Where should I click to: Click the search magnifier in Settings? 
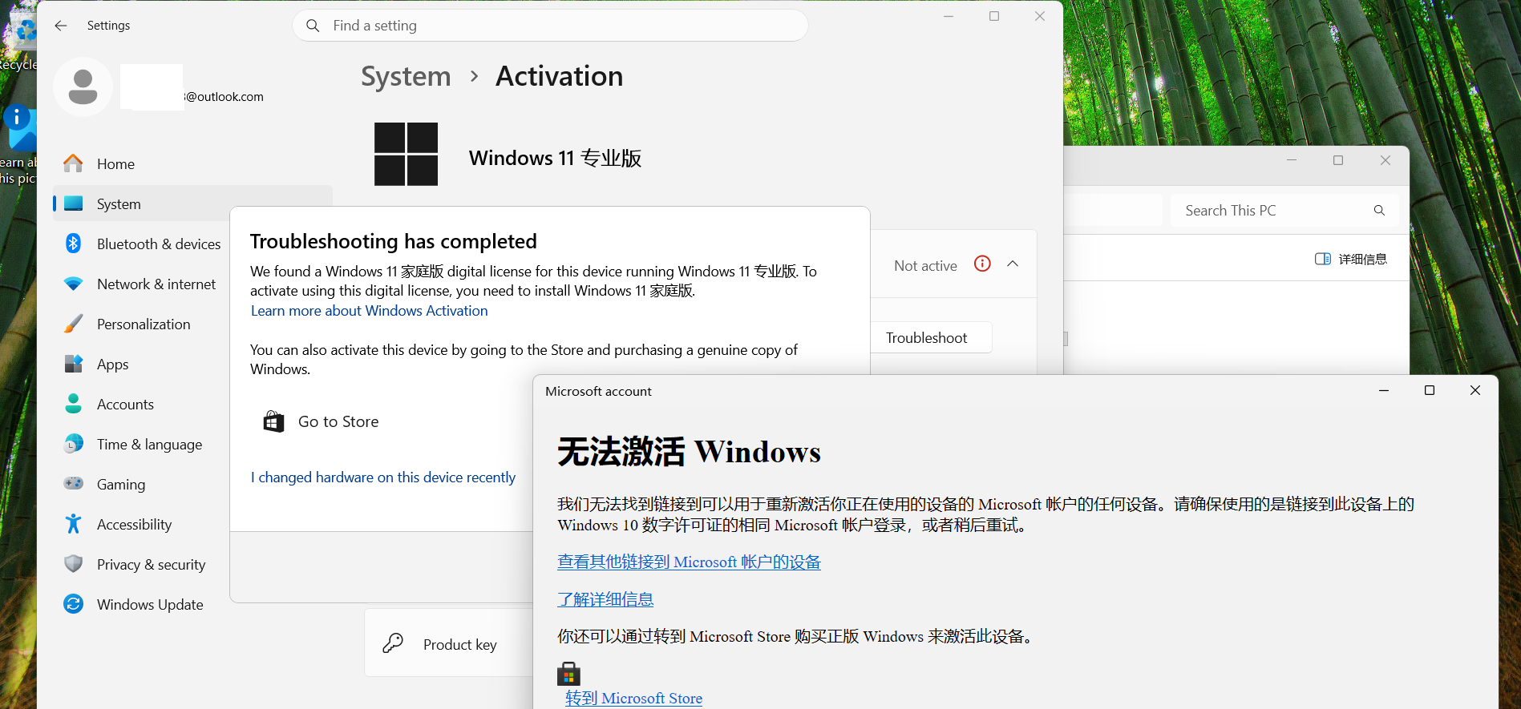(313, 26)
